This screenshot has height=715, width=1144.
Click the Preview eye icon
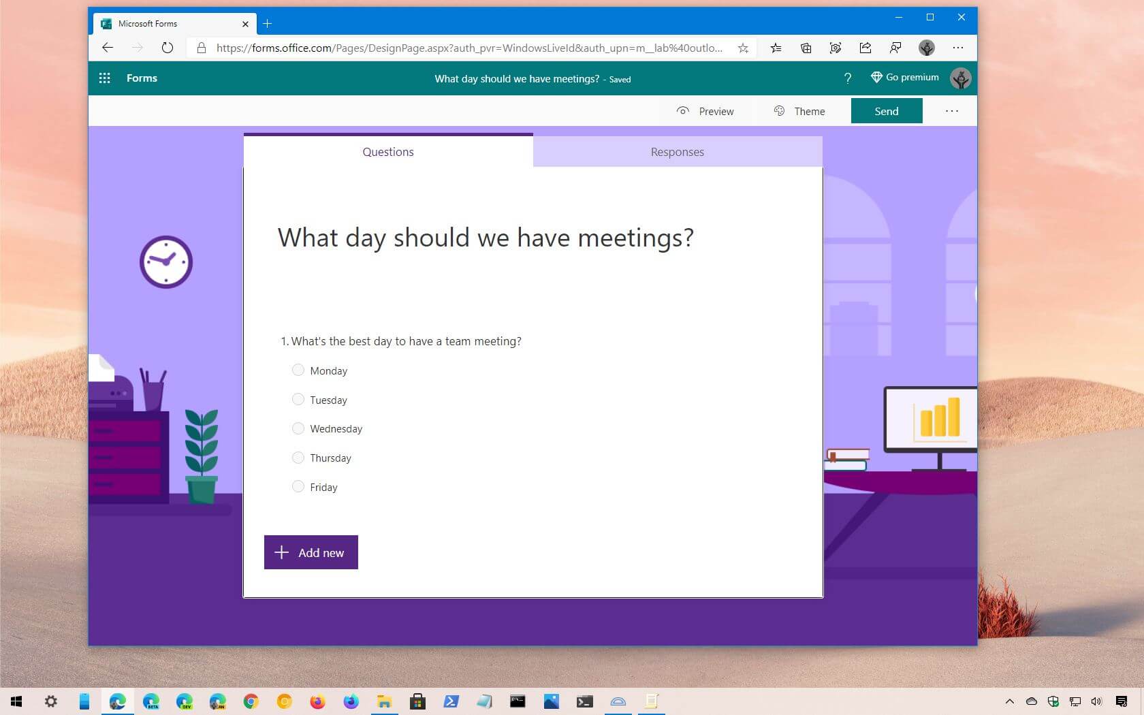pos(683,110)
